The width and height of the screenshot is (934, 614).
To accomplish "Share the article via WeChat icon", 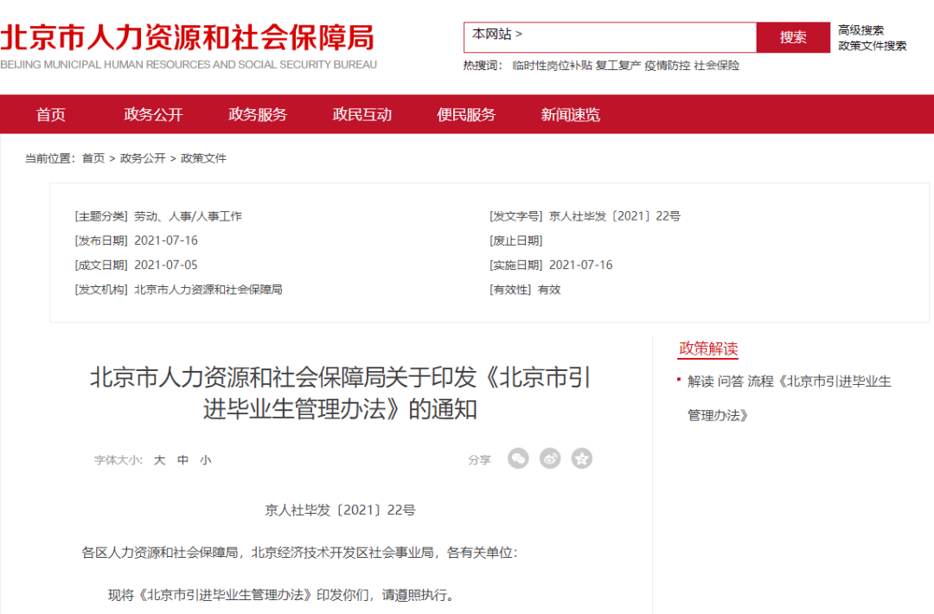I will click(x=518, y=459).
